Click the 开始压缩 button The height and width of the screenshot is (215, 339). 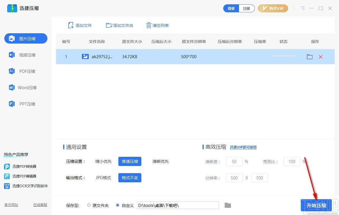pos(316,205)
